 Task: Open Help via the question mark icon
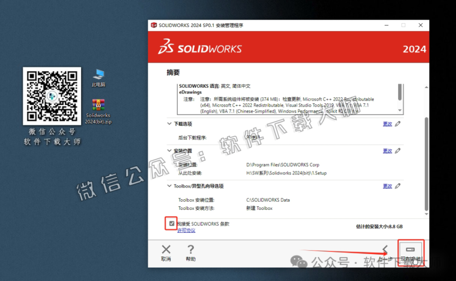(x=191, y=249)
